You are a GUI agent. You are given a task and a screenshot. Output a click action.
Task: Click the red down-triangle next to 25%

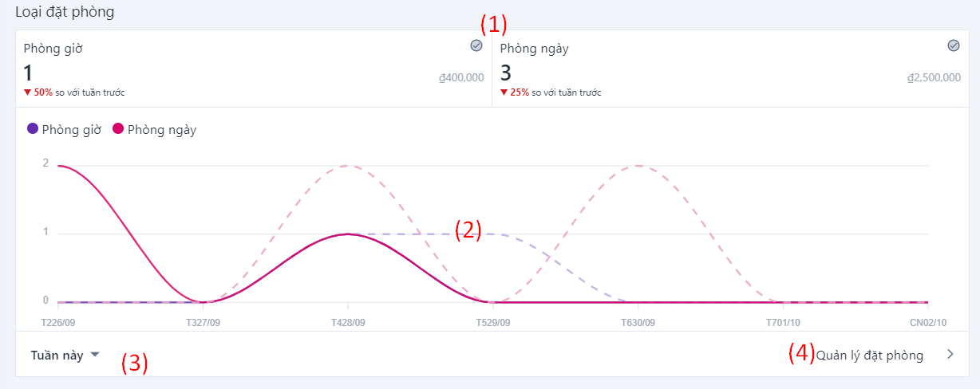coord(504,92)
